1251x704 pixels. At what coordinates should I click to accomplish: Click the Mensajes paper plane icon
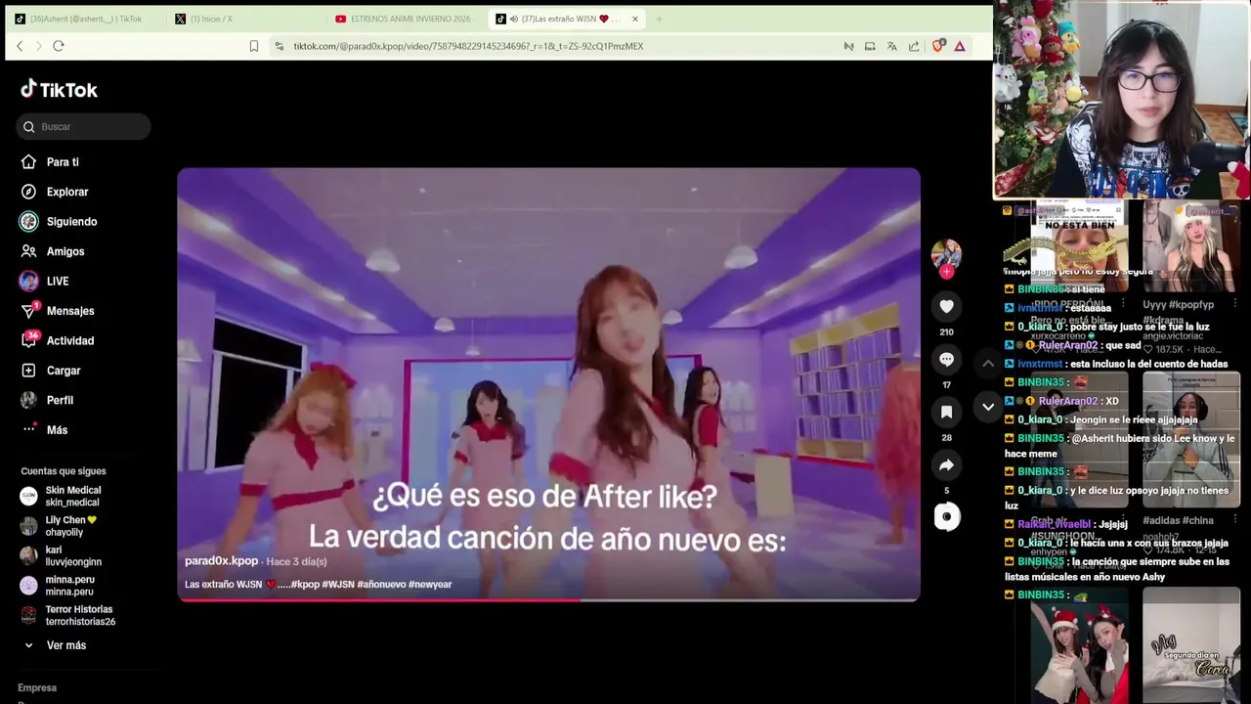click(x=28, y=311)
